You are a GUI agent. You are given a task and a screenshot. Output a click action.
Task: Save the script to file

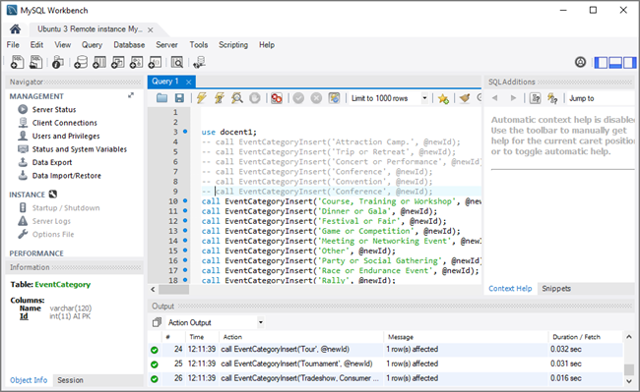point(179,98)
